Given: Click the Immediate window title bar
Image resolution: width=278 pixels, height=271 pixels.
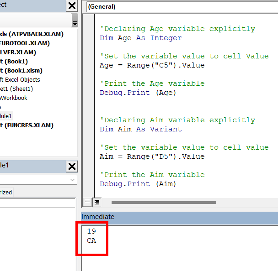Looking at the screenshot, I should coord(178,217).
